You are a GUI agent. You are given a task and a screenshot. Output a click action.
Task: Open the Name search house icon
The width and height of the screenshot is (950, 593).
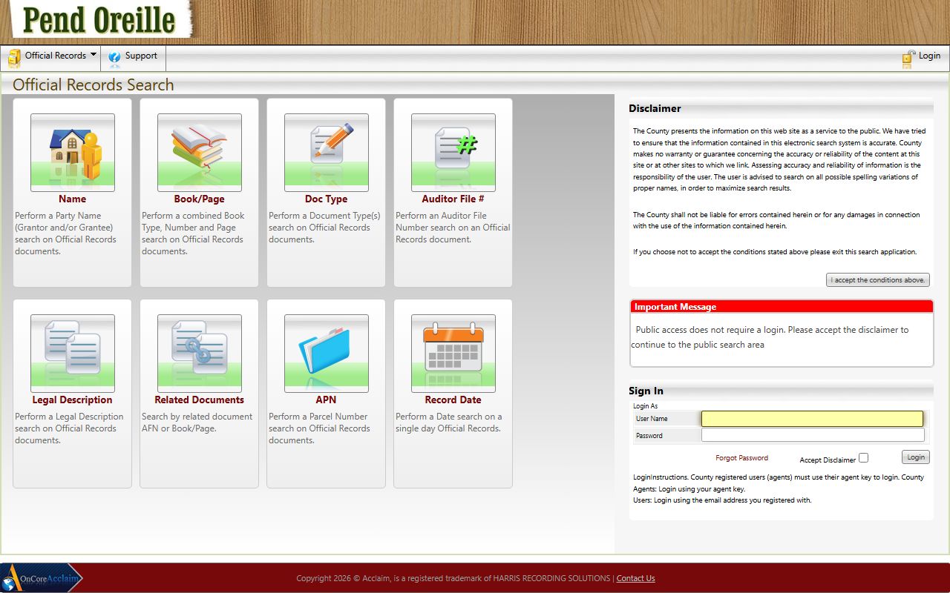(73, 153)
